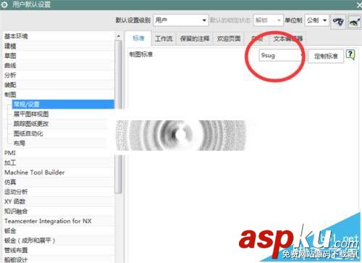Viewport: 362px width, 263px height.
Task: Select 仿真 in the category list
Action: (x=59, y=182)
